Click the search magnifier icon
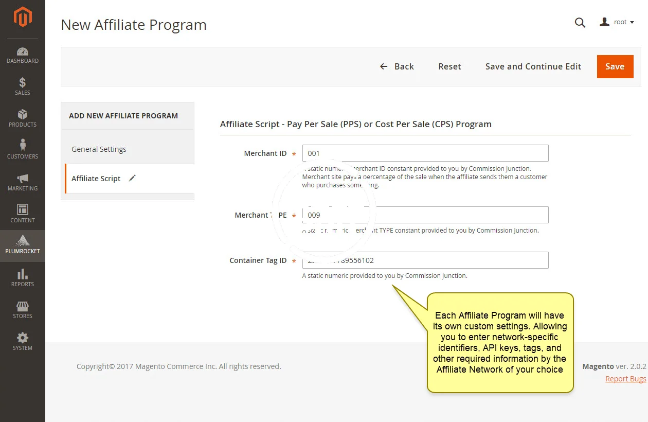Image resolution: width=648 pixels, height=422 pixels. pos(580,23)
